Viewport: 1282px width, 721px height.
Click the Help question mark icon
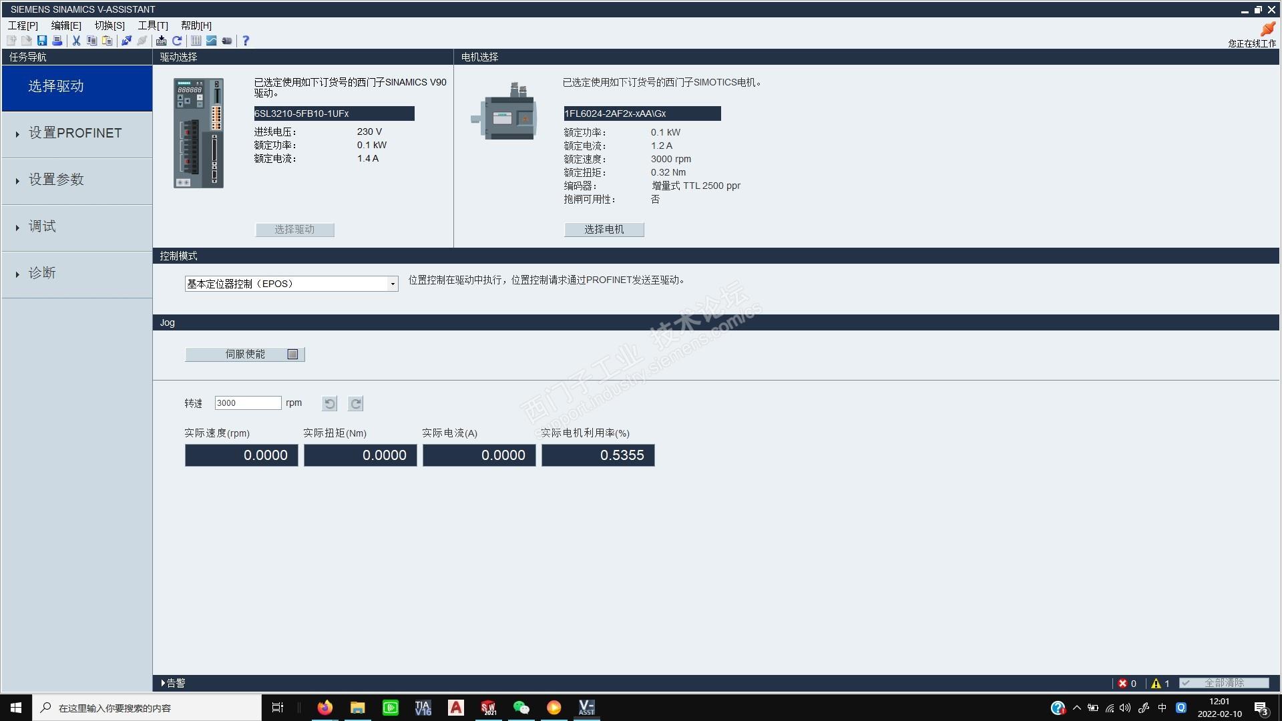coord(246,41)
